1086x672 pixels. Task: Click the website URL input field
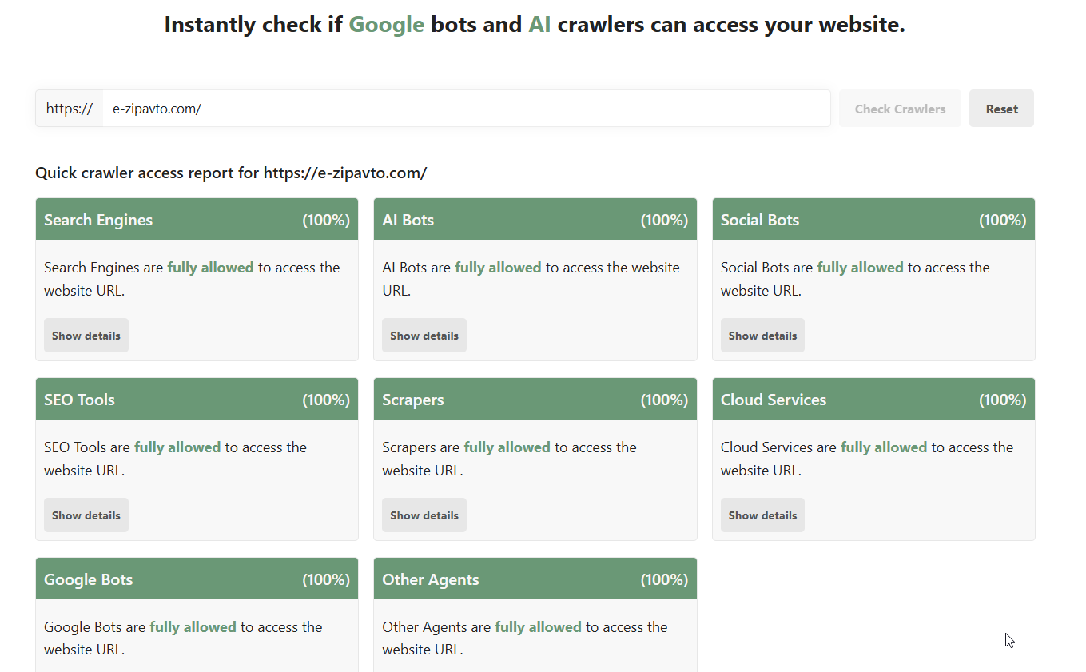466,109
